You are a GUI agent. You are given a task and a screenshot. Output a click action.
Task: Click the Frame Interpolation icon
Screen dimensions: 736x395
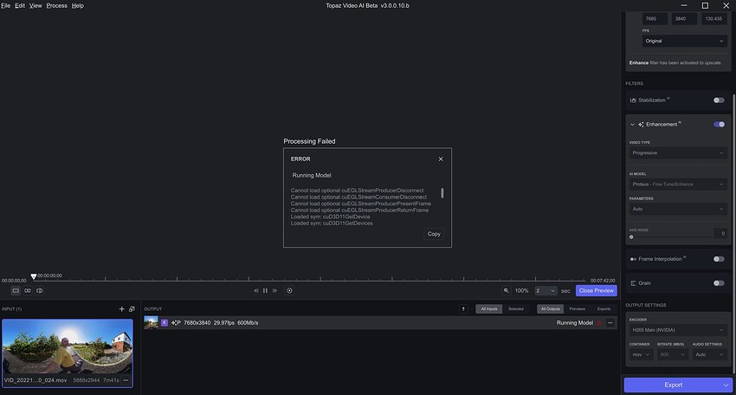633,259
